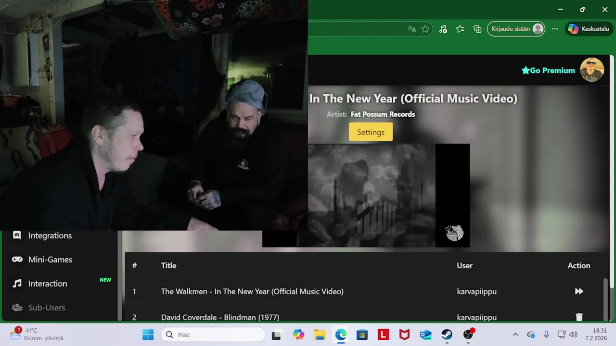Add this page to favorites with the star
Image resolution: width=616 pixels, height=346 pixels.
pyautogui.click(x=425, y=29)
